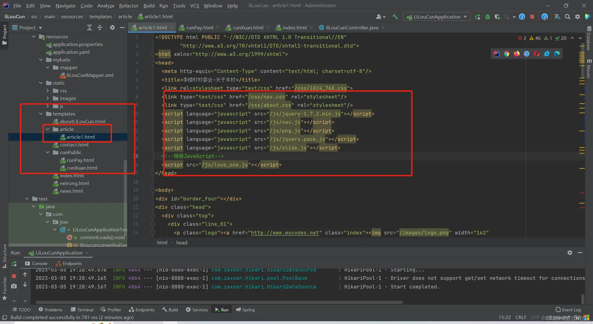Collapse the resources folder
The height and width of the screenshot is (324, 593).
point(34,37)
